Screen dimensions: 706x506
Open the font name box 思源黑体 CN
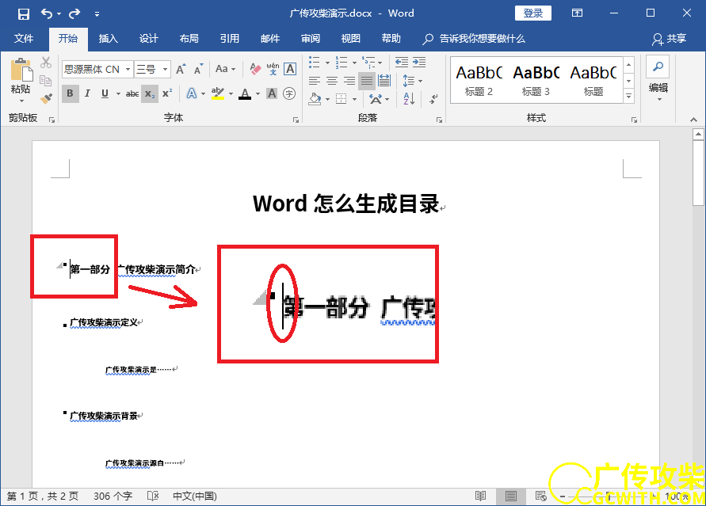(x=97, y=69)
